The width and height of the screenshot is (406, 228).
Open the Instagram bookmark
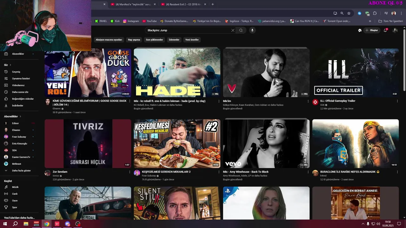point(131,21)
